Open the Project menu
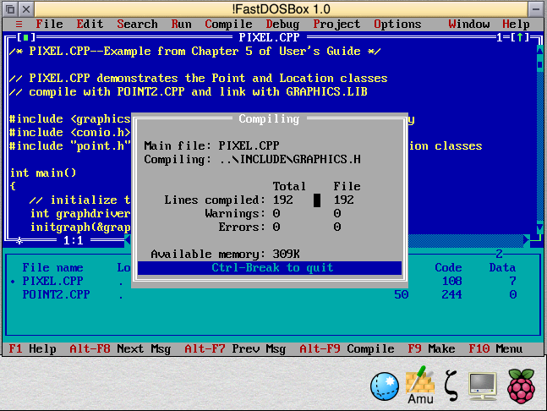 pyautogui.click(x=336, y=24)
